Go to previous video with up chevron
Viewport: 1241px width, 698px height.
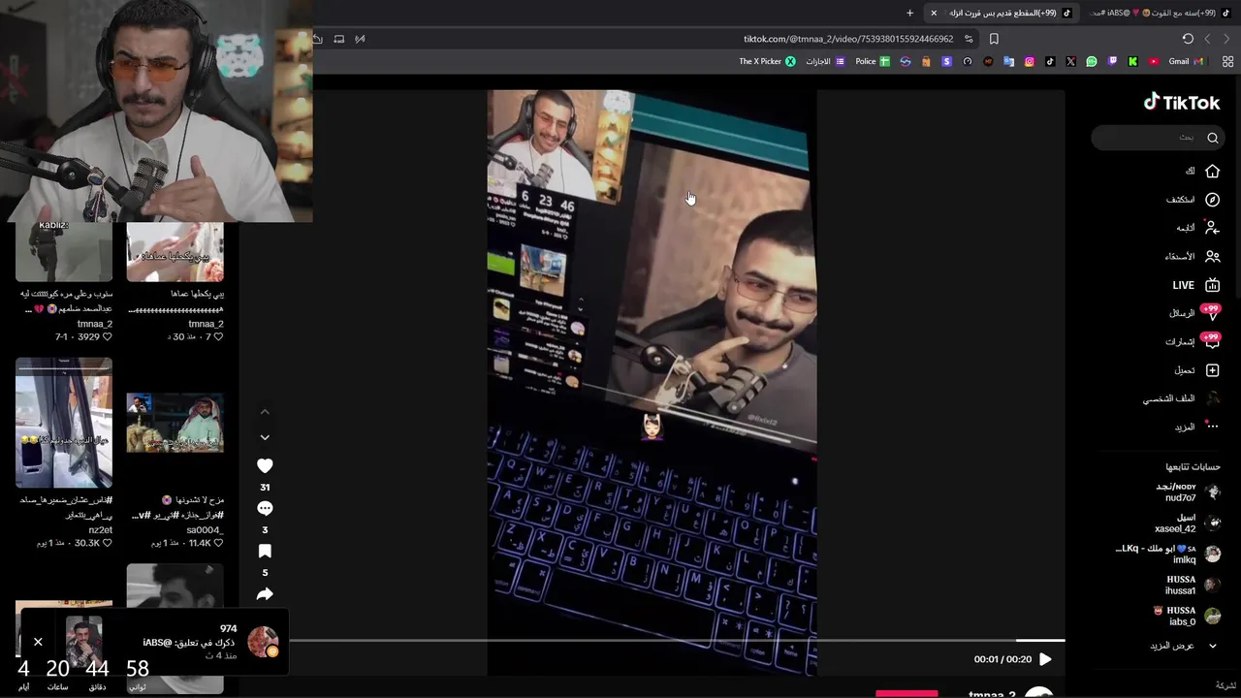[265, 412]
